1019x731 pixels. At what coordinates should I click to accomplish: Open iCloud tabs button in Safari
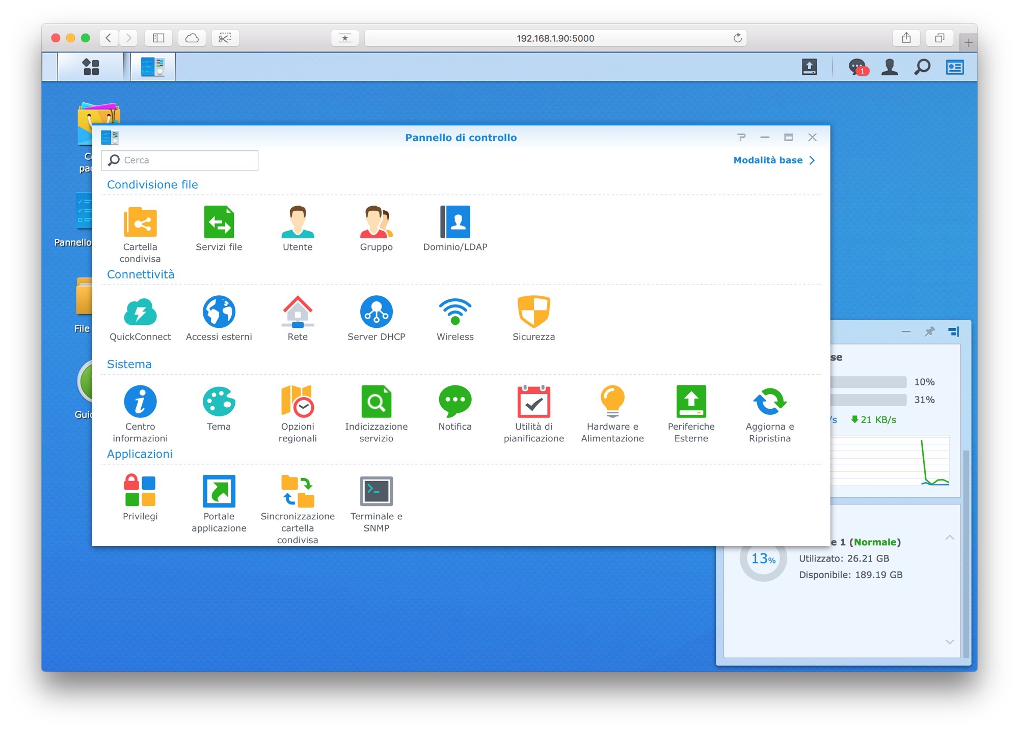click(x=192, y=38)
